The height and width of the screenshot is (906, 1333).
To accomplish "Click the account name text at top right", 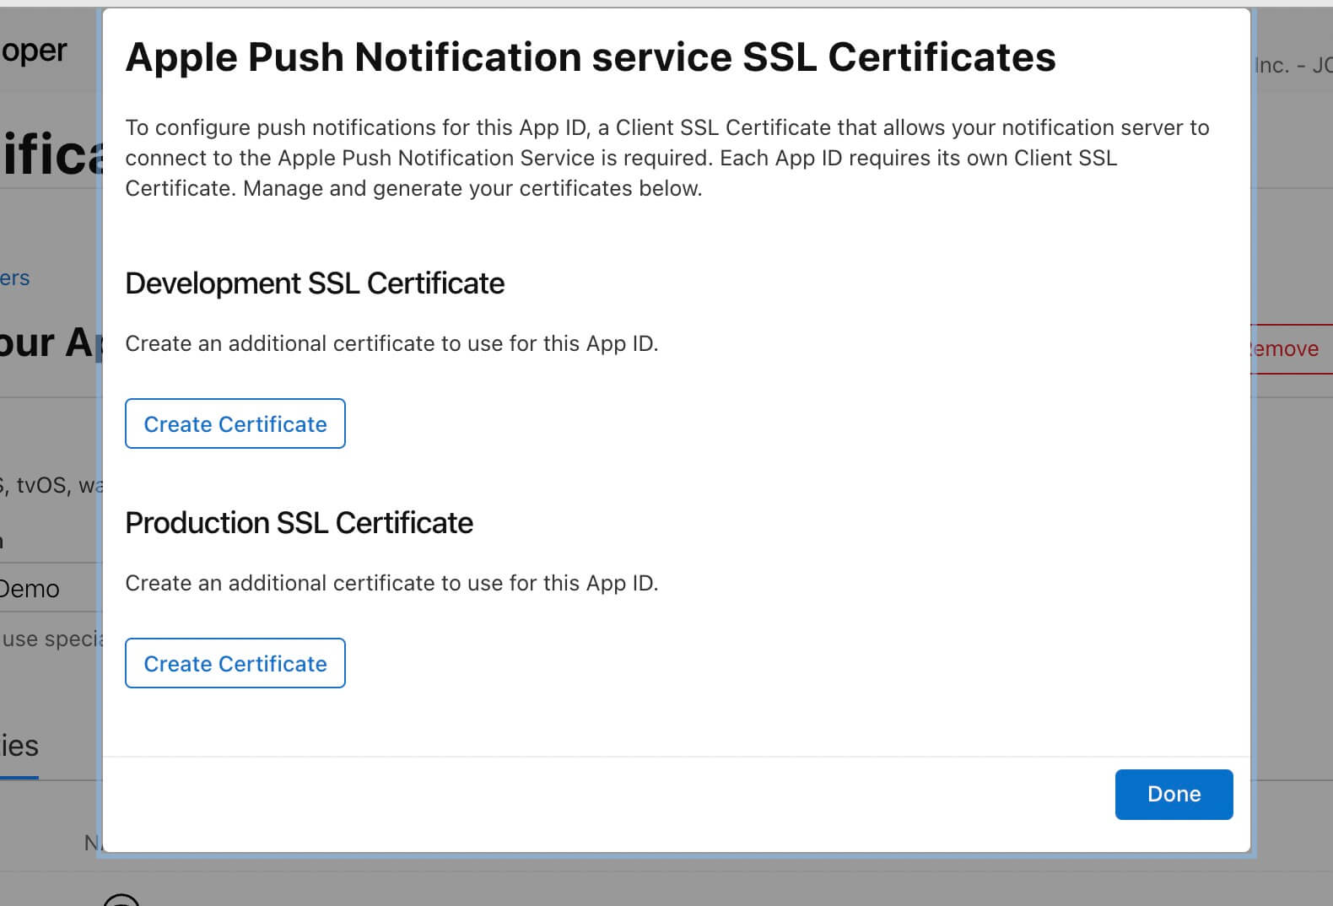I will pyautogui.click(x=1293, y=65).
